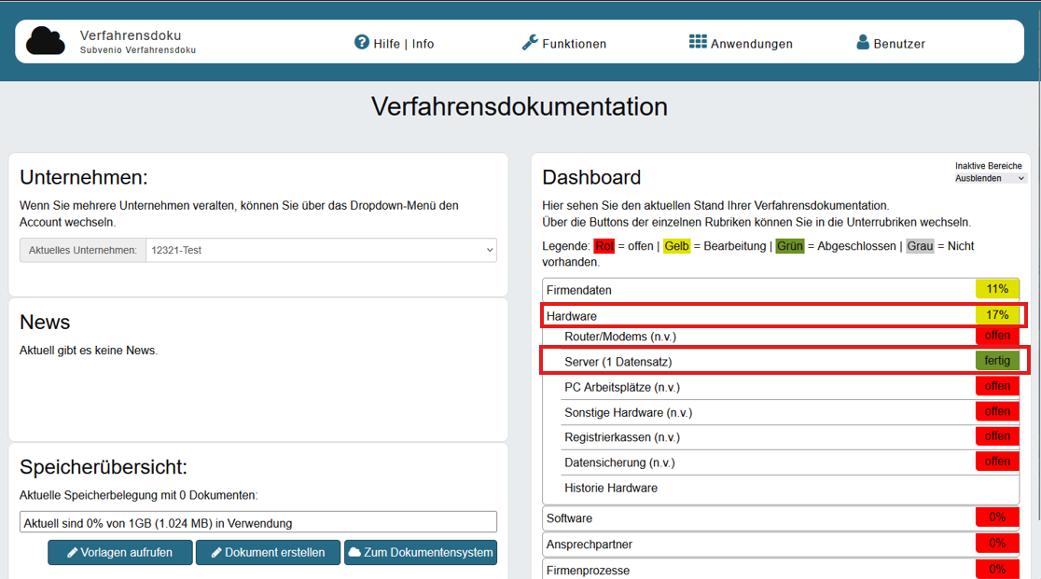
Task: Open Registrierkassen (n.v.) entry
Action: coord(790,437)
